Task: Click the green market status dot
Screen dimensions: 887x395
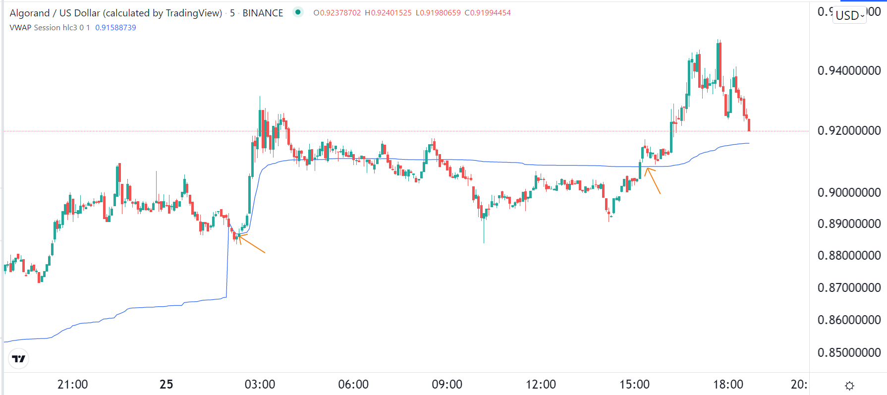Action: pyautogui.click(x=298, y=12)
